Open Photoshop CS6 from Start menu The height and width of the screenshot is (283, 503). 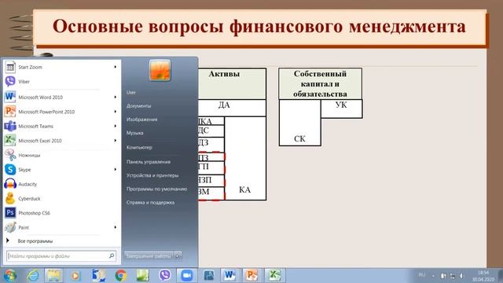(61, 213)
